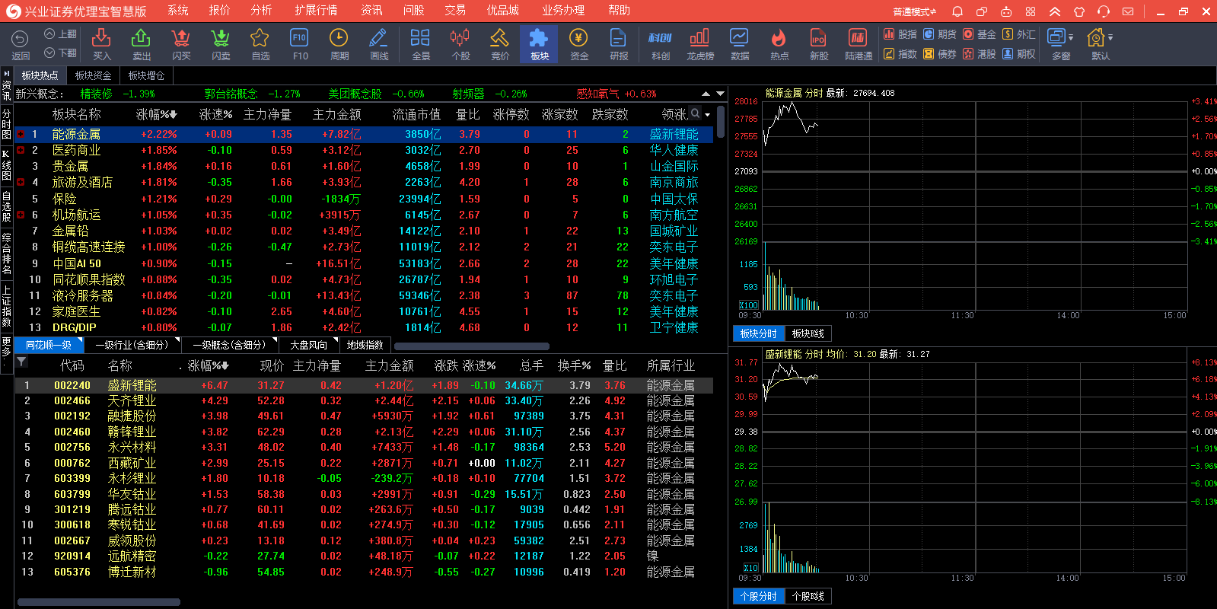
Task: Click the 买入 buy icon
Action: [101, 44]
